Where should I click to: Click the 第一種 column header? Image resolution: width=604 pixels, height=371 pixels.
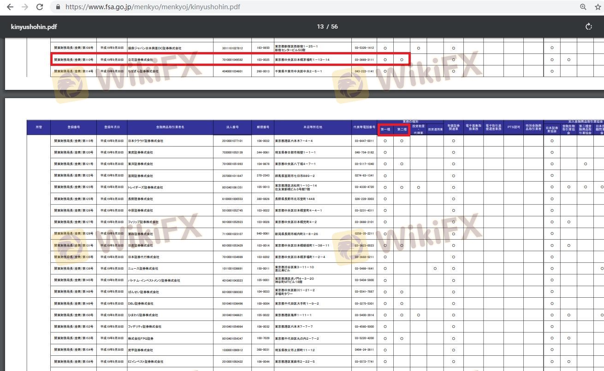pyautogui.click(x=385, y=130)
